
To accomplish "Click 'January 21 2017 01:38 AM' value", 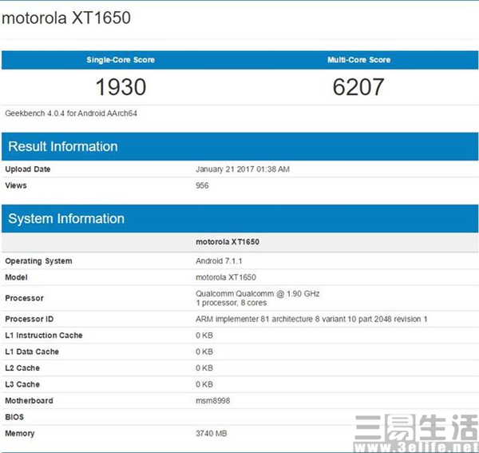I will (x=243, y=169).
